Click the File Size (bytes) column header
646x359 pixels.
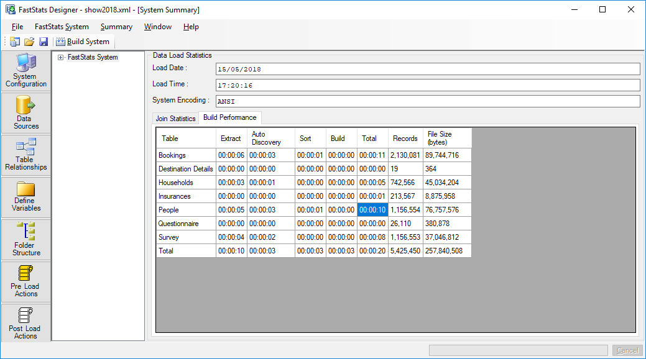point(447,139)
